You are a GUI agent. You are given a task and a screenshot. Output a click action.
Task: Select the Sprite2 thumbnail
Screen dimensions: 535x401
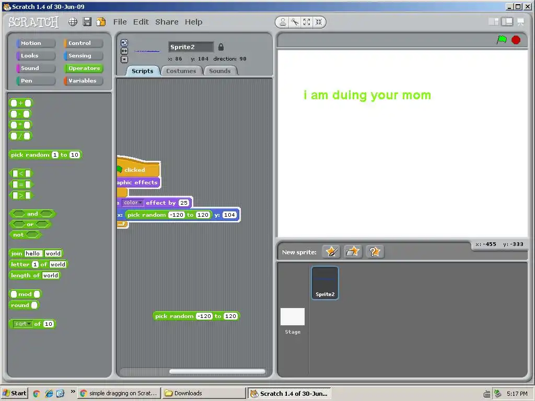coord(325,283)
